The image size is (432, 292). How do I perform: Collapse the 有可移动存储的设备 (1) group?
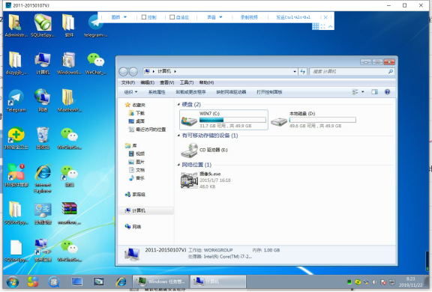[178, 136]
